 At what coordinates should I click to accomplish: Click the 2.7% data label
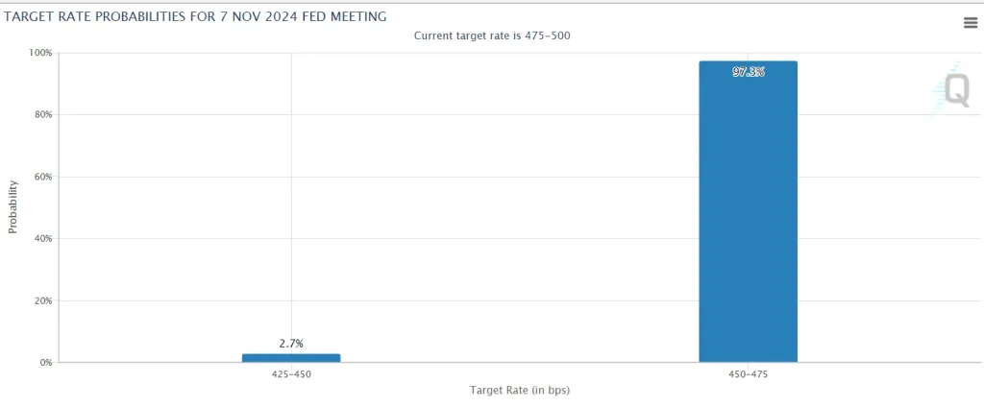291,344
